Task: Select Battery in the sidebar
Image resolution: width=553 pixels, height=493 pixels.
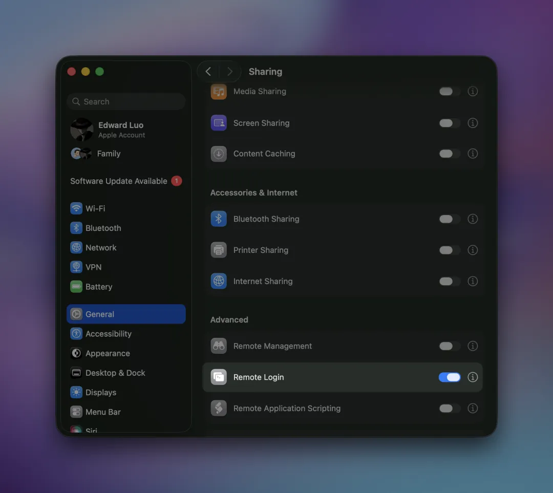Action: click(x=126, y=287)
